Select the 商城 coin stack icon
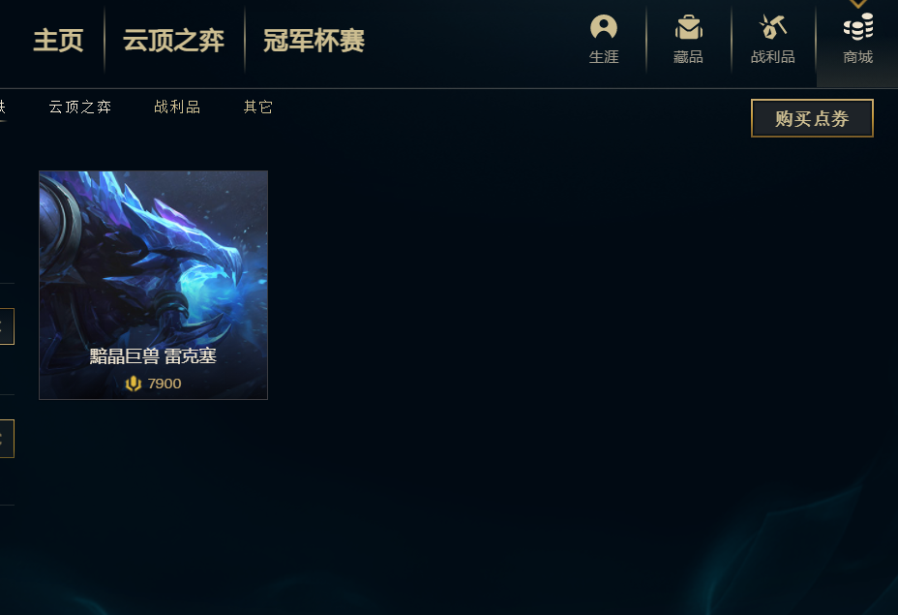 (x=858, y=27)
